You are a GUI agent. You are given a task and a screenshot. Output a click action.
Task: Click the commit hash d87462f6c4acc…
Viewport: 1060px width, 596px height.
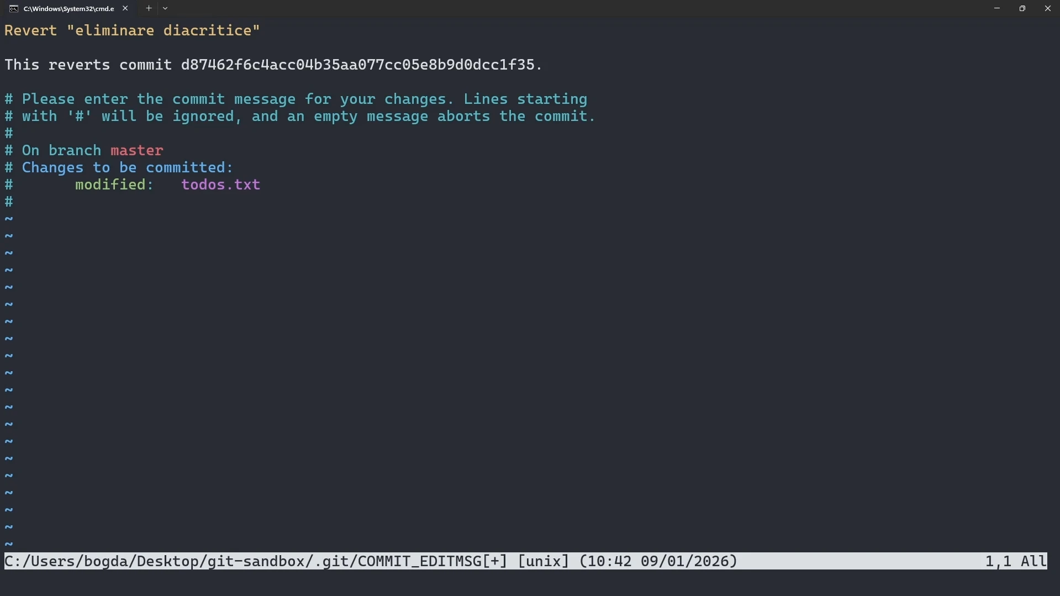pyautogui.click(x=357, y=65)
